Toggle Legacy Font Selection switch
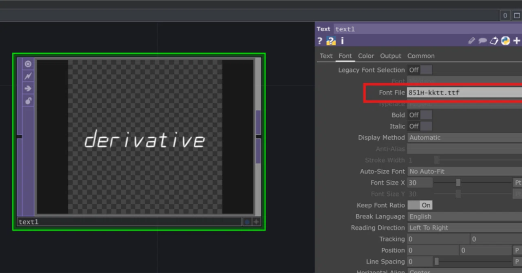The width and height of the screenshot is (522, 273). (420, 70)
